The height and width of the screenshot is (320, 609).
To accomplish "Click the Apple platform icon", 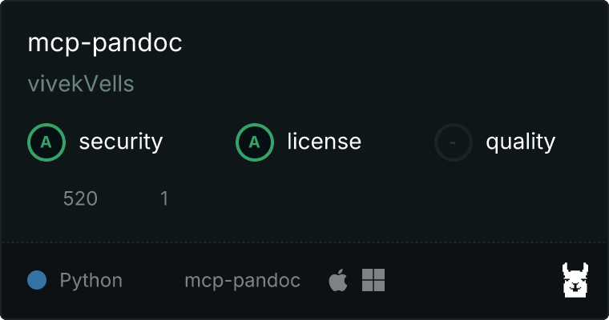I will tap(338, 280).
